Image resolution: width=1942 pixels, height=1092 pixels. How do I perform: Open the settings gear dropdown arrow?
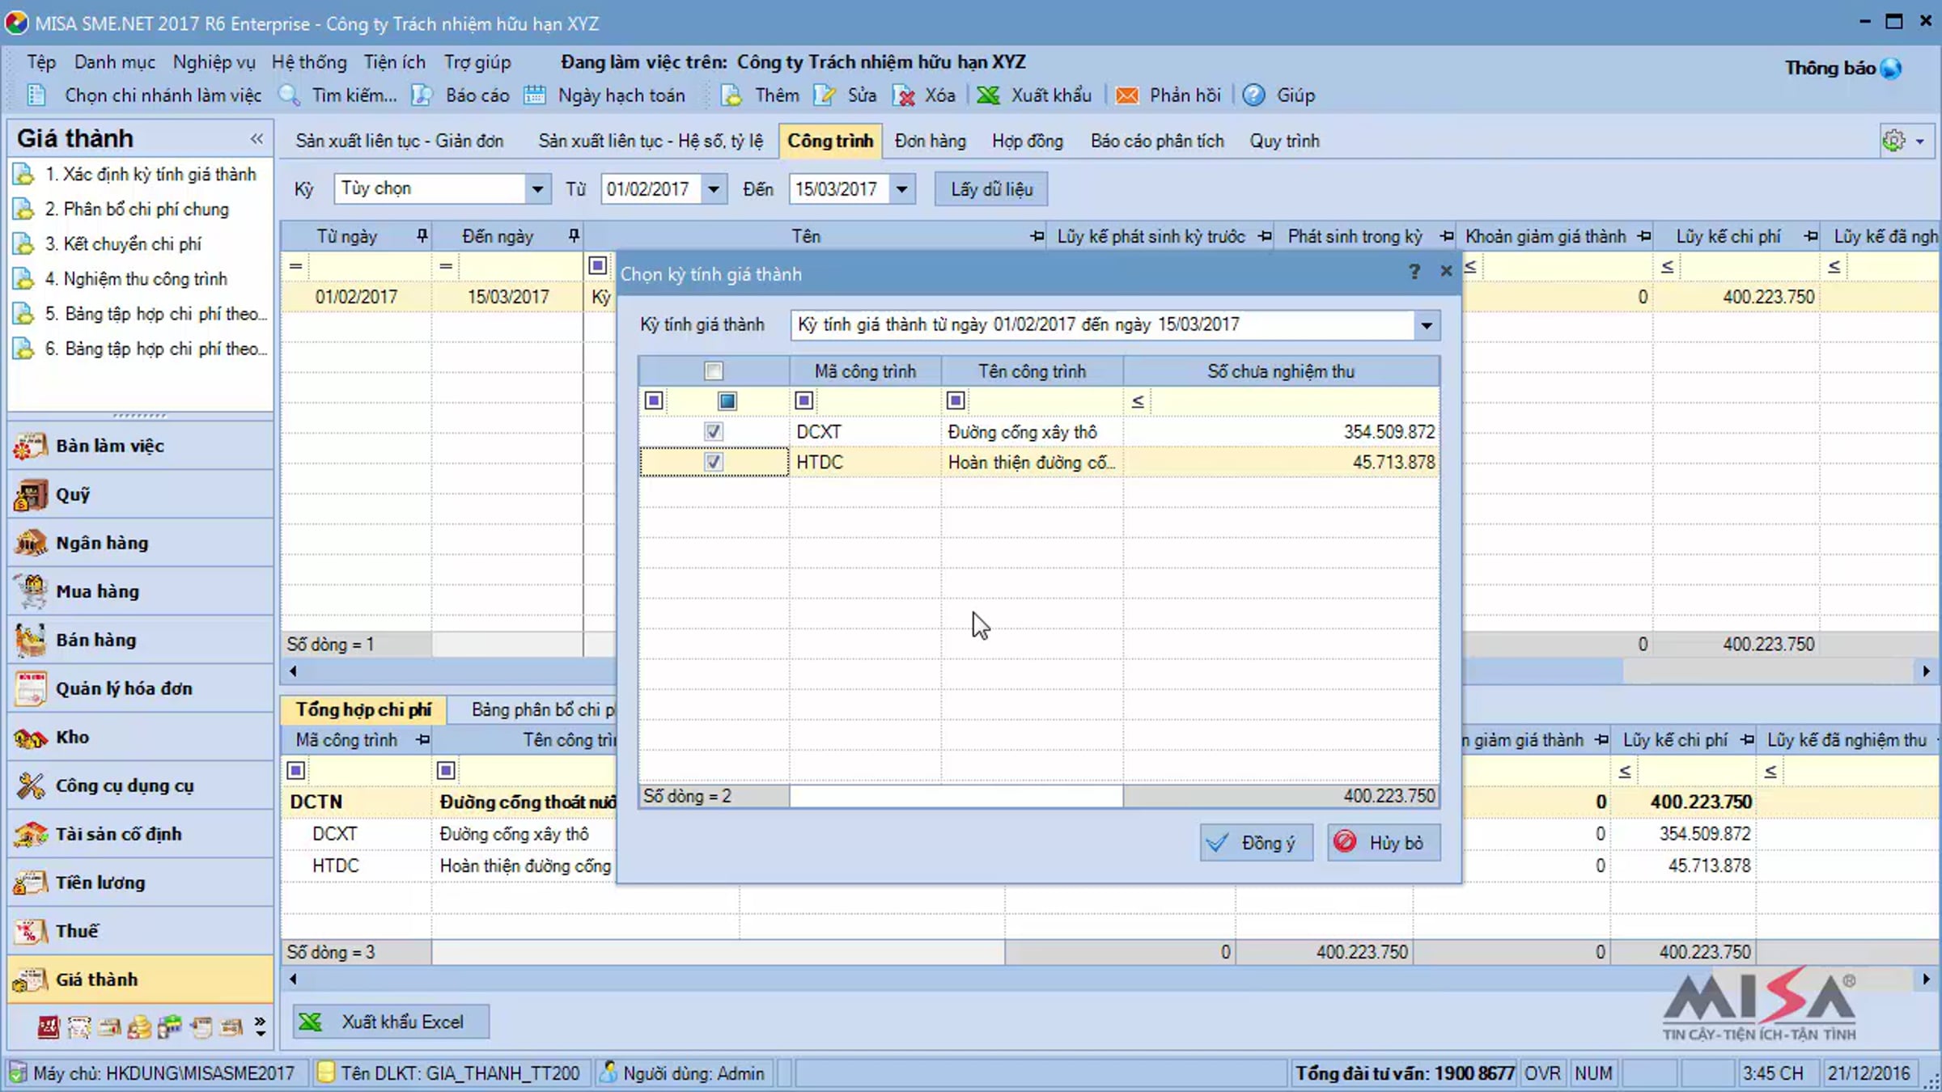[x=1920, y=142]
